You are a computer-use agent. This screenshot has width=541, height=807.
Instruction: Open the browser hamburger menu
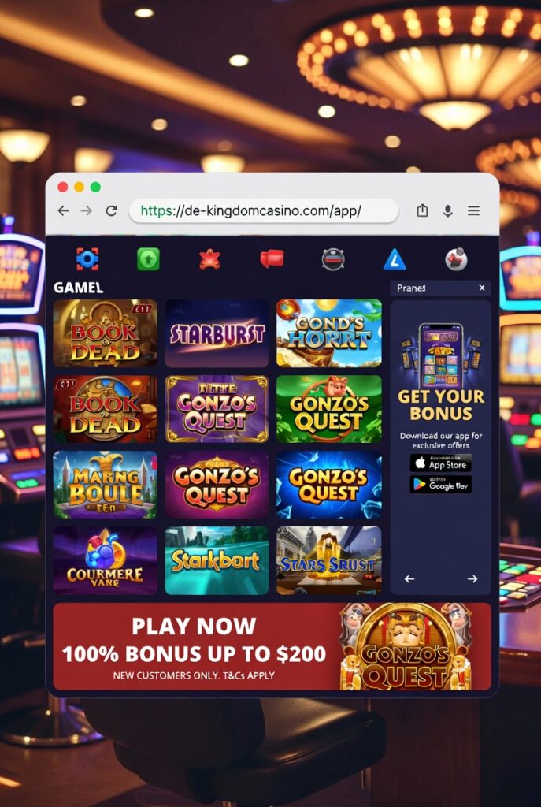(473, 210)
